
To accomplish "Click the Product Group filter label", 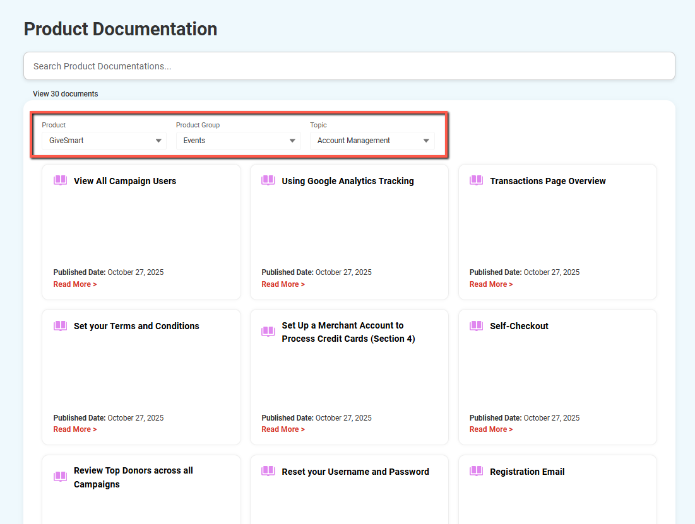I will click(198, 125).
